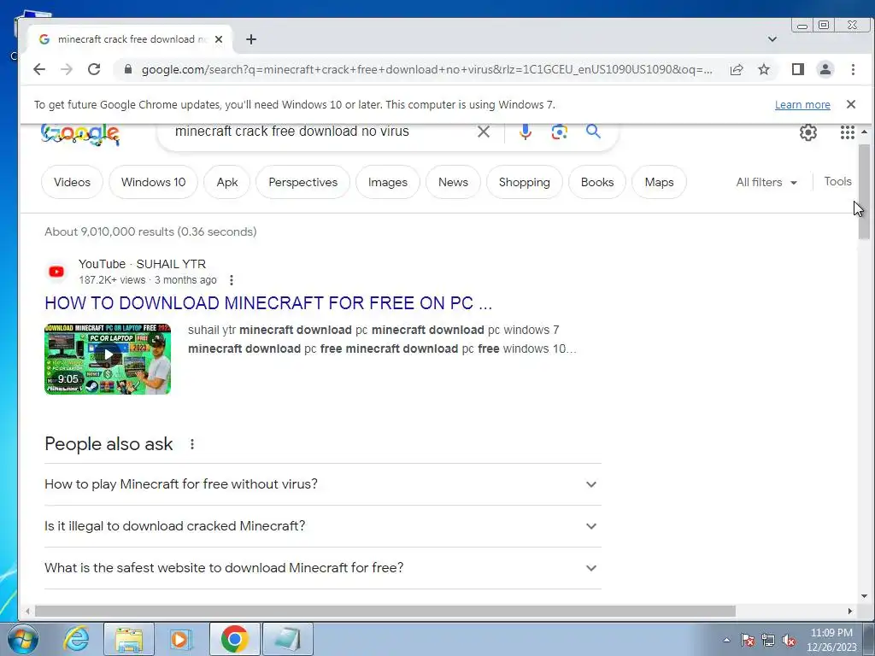Open the Google apps grid

pos(847,132)
